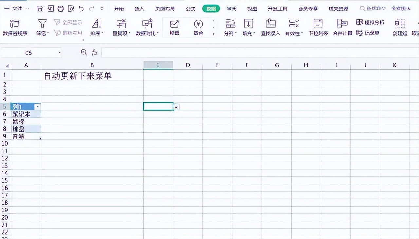Click the formula bar input
Screen dimensions: 419x239
tap(260, 52)
